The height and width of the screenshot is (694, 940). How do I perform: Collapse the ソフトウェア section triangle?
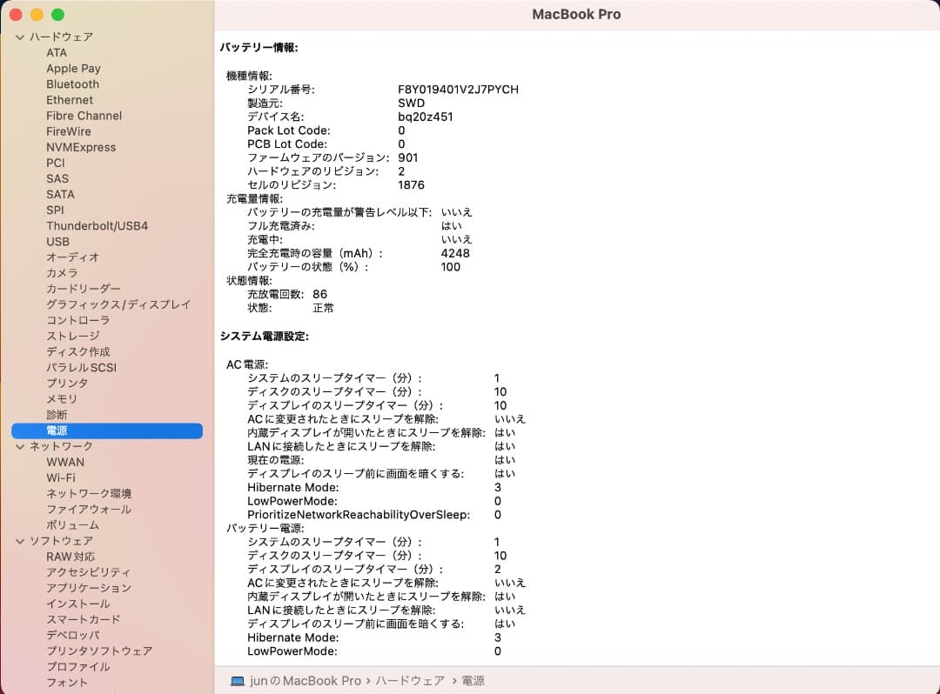[x=19, y=540]
